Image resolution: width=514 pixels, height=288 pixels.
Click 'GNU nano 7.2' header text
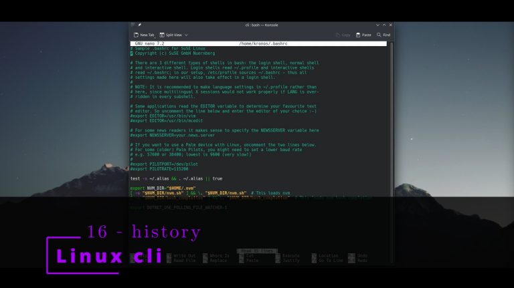point(149,43)
